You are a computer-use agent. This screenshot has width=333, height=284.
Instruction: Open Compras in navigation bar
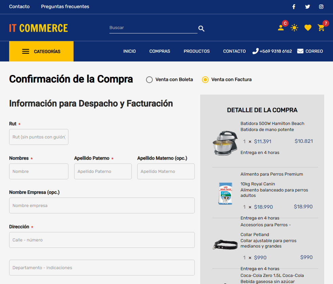click(x=160, y=51)
